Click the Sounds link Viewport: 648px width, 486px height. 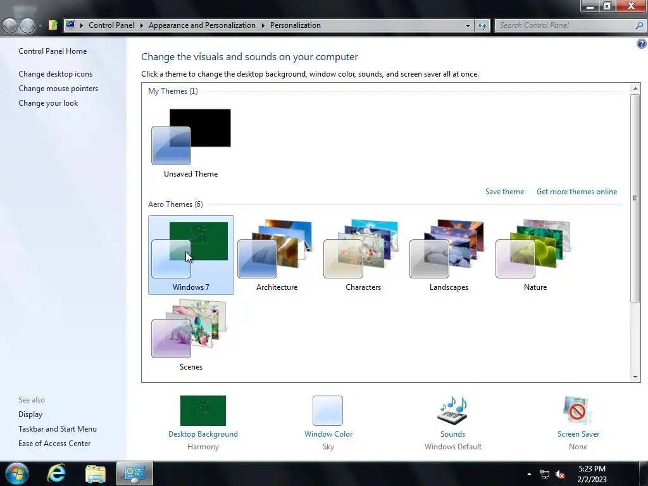[x=452, y=434]
